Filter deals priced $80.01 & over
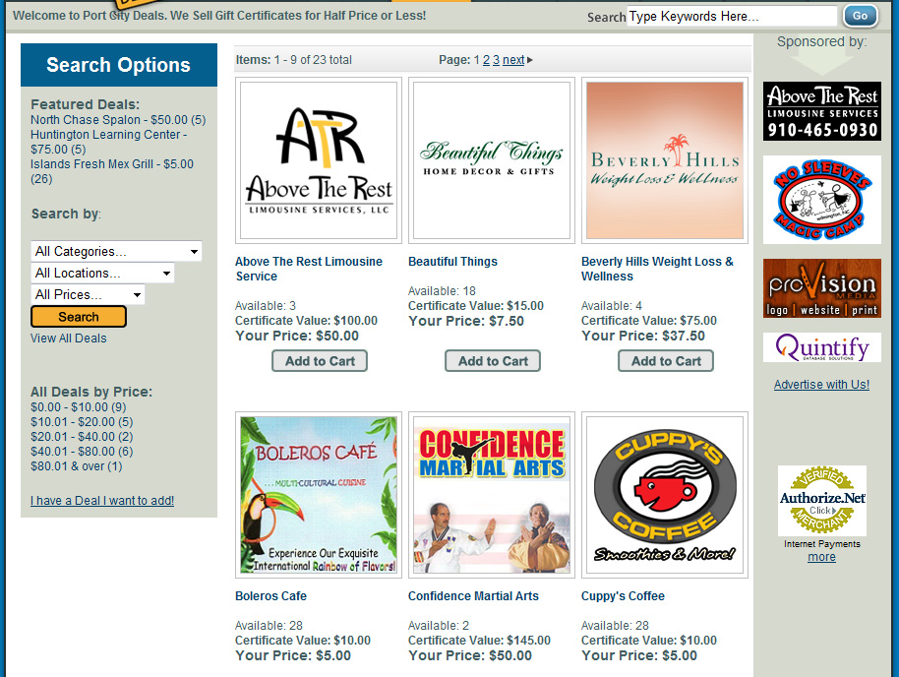Viewport: 899px width, 677px height. coord(77,466)
